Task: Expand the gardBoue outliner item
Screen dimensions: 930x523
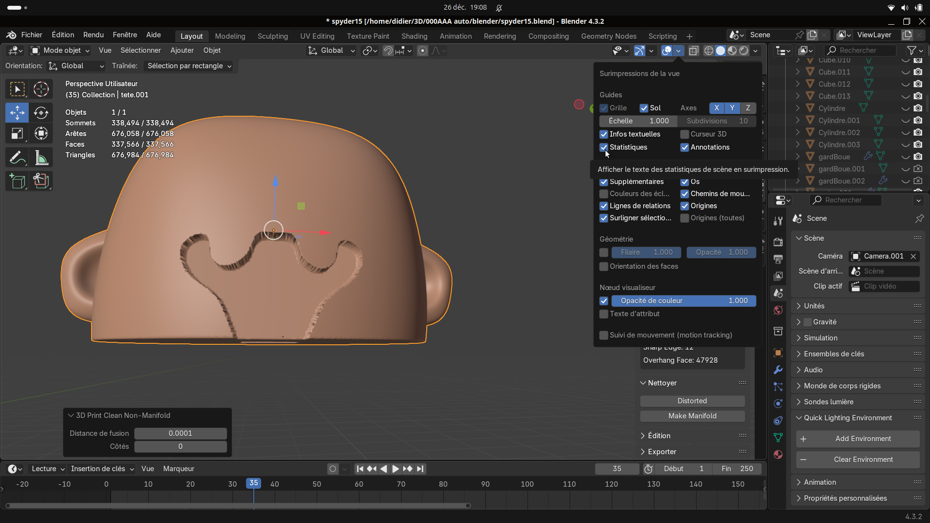Action: click(798, 157)
